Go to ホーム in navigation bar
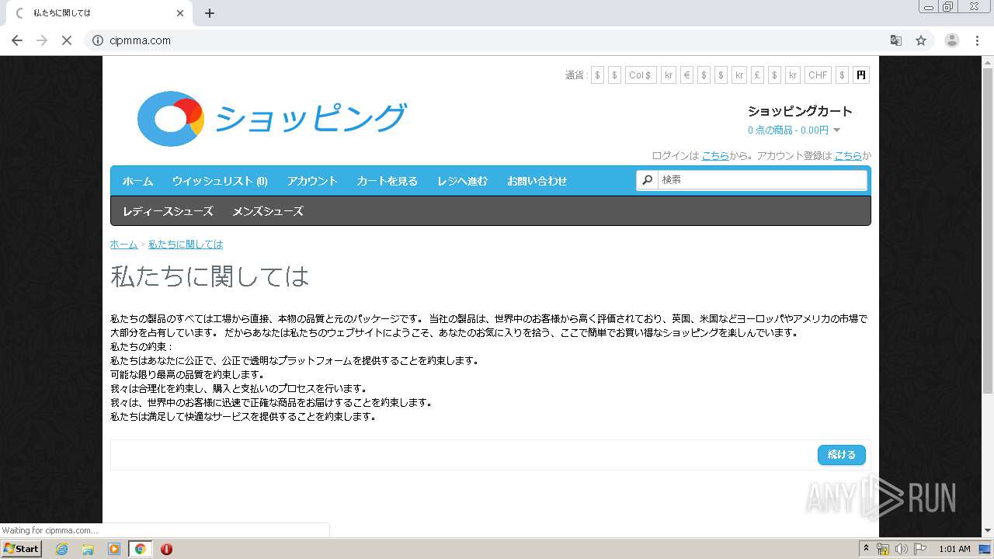Viewport: 994px width, 559px height. coord(137,181)
